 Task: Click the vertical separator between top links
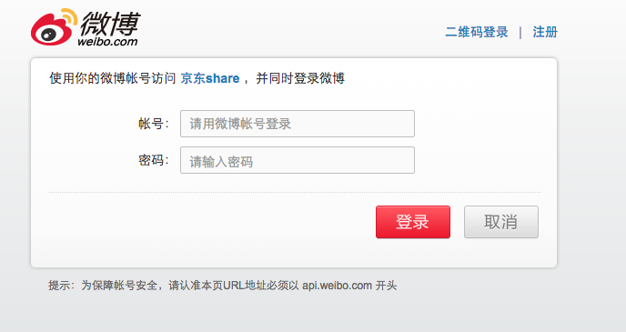point(520,33)
